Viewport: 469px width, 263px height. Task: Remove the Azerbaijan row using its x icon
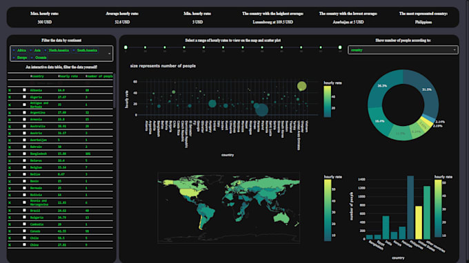10,140
